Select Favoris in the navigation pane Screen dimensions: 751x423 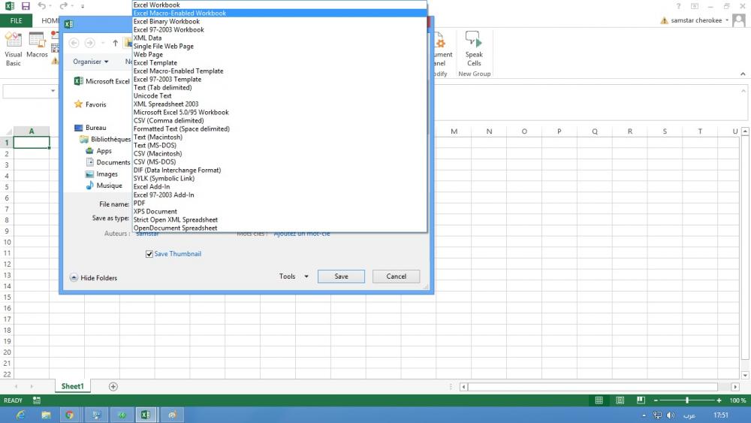tap(90, 104)
